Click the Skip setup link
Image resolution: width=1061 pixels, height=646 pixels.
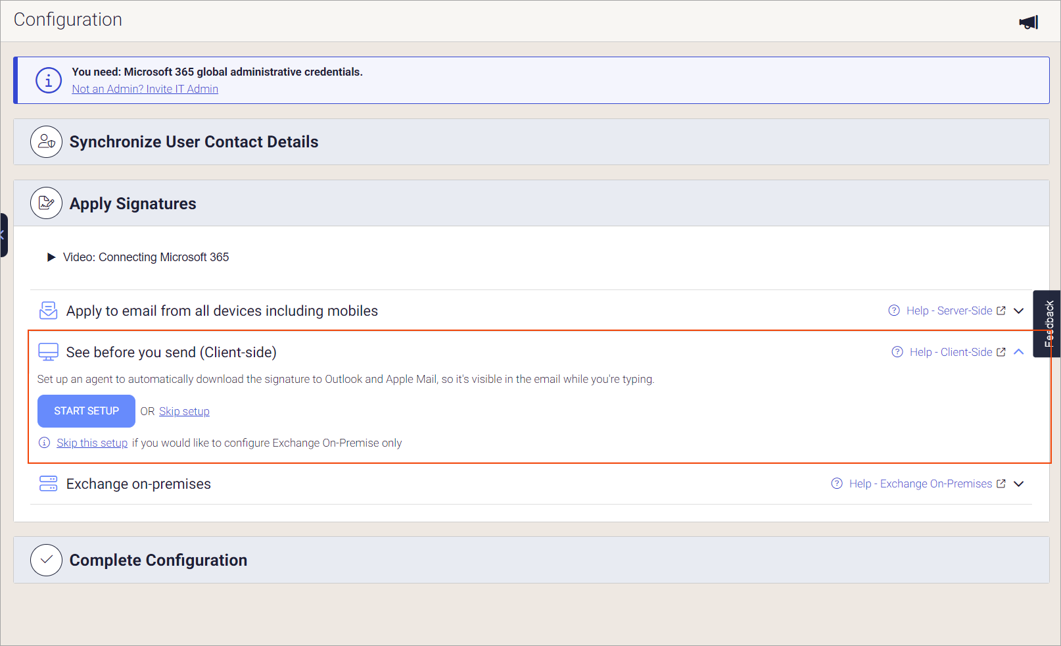[184, 410]
